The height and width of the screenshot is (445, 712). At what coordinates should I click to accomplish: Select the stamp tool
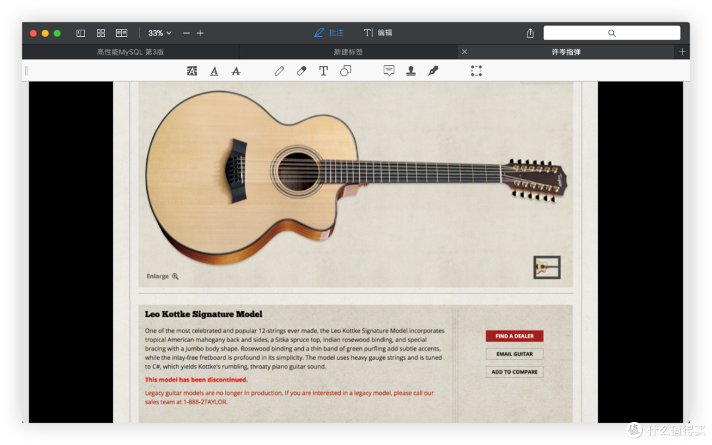click(x=411, y=71)
